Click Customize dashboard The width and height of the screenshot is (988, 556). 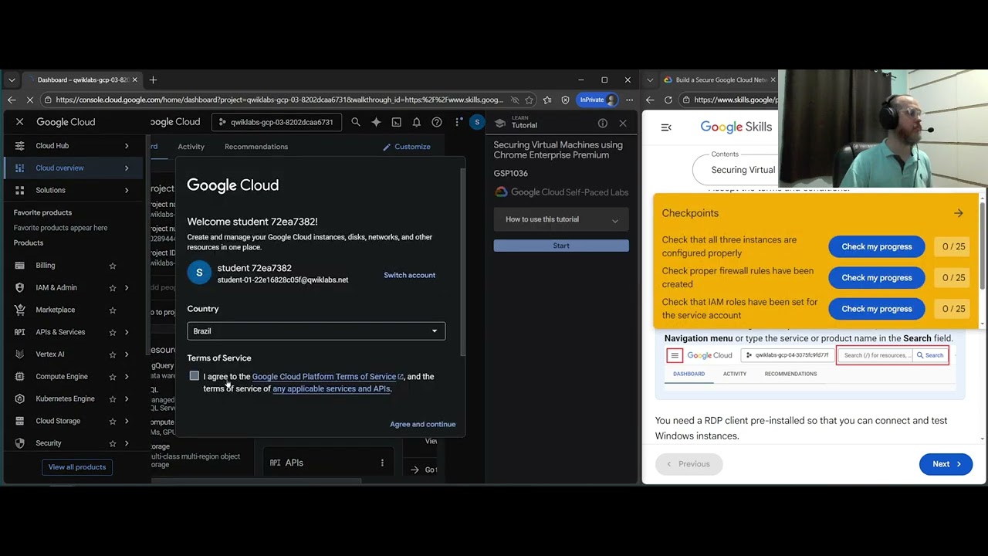pos(407,147)
